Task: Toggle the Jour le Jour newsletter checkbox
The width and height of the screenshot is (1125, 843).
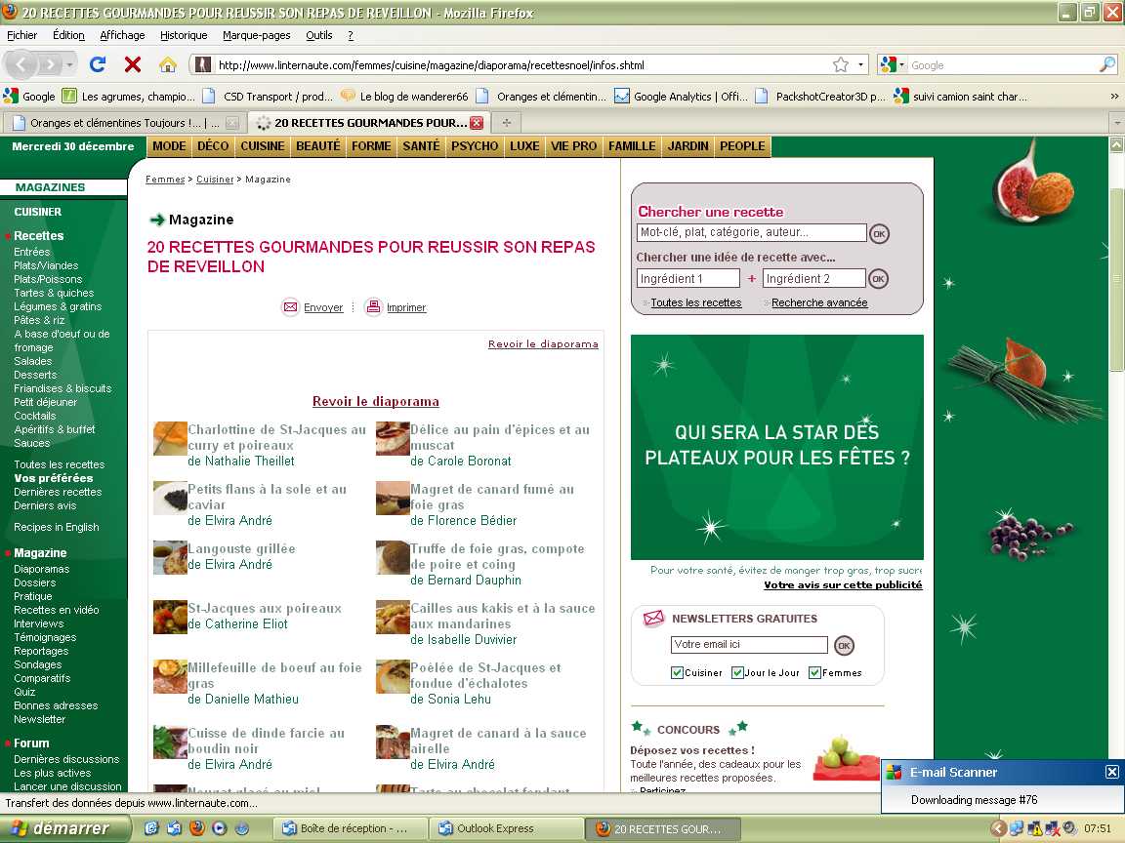Action: (x=737, y=672)
